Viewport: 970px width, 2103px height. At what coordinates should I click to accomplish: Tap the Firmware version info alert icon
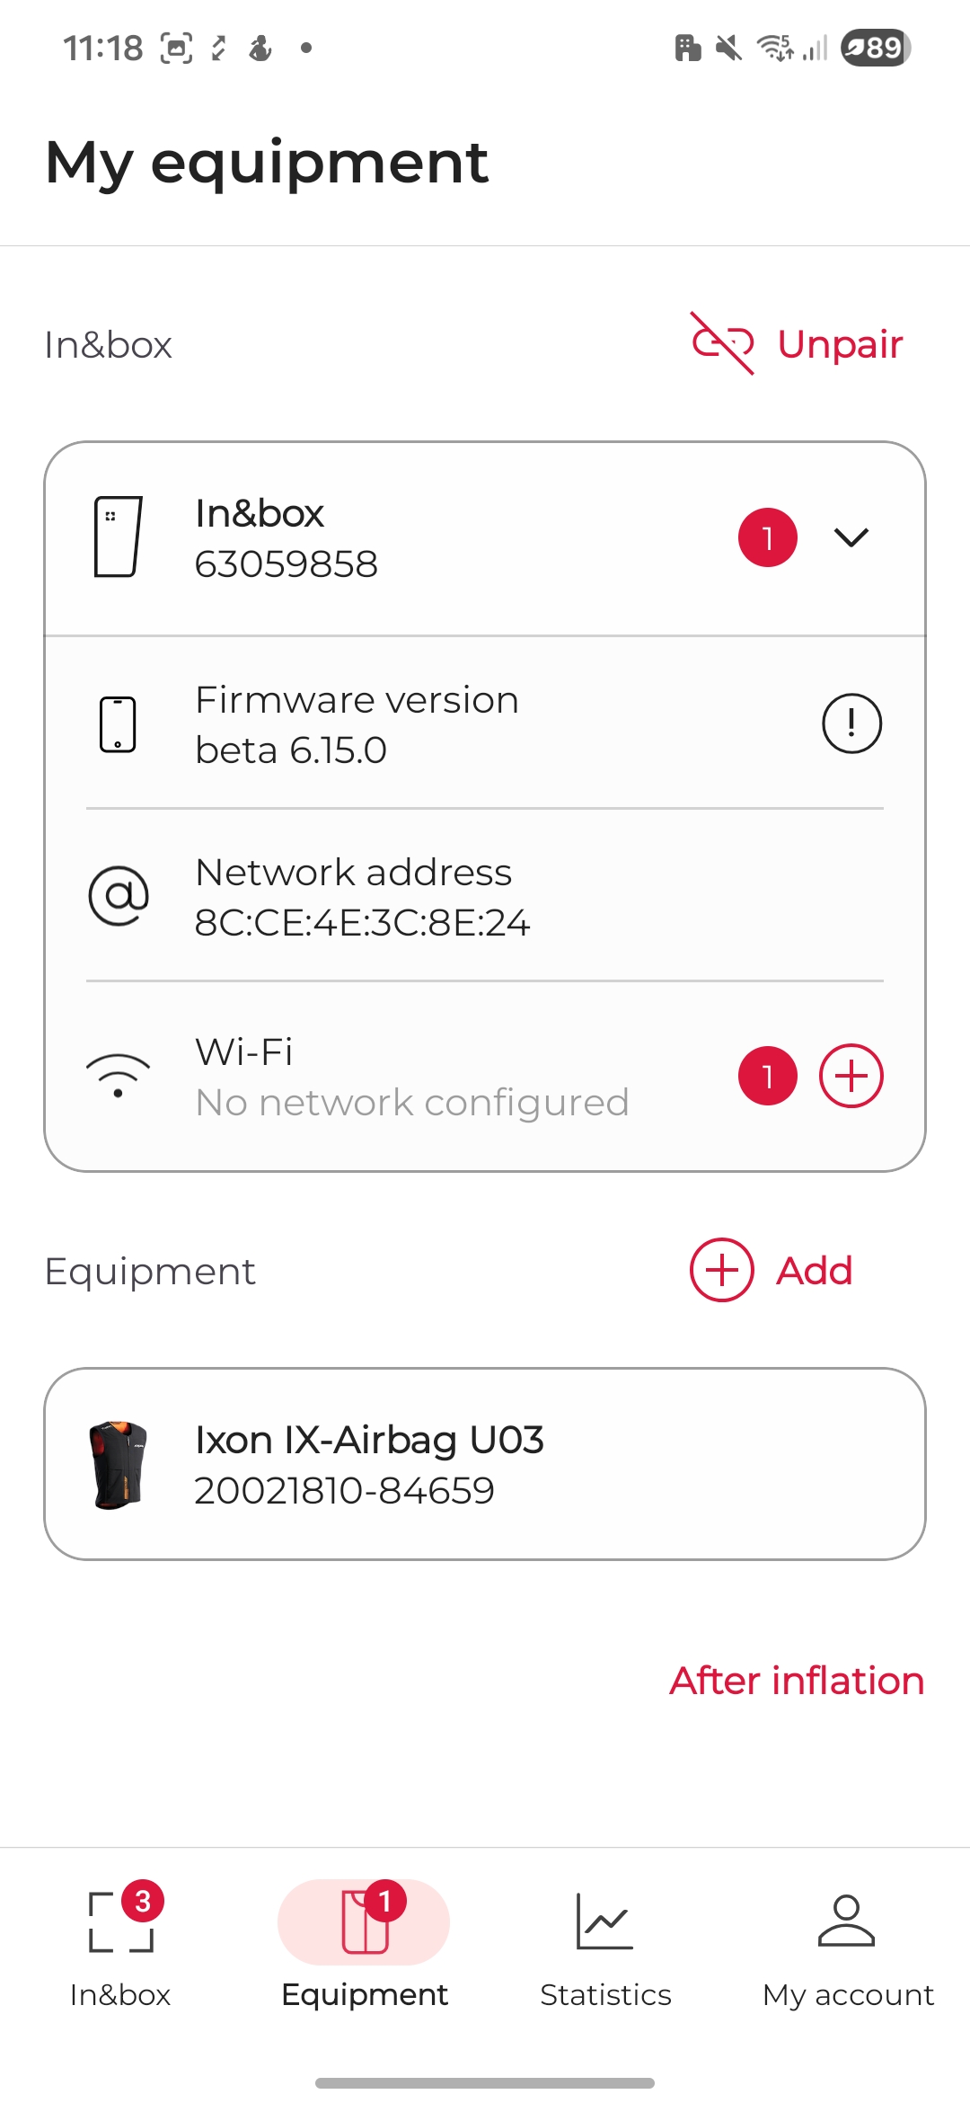[851, 723]
